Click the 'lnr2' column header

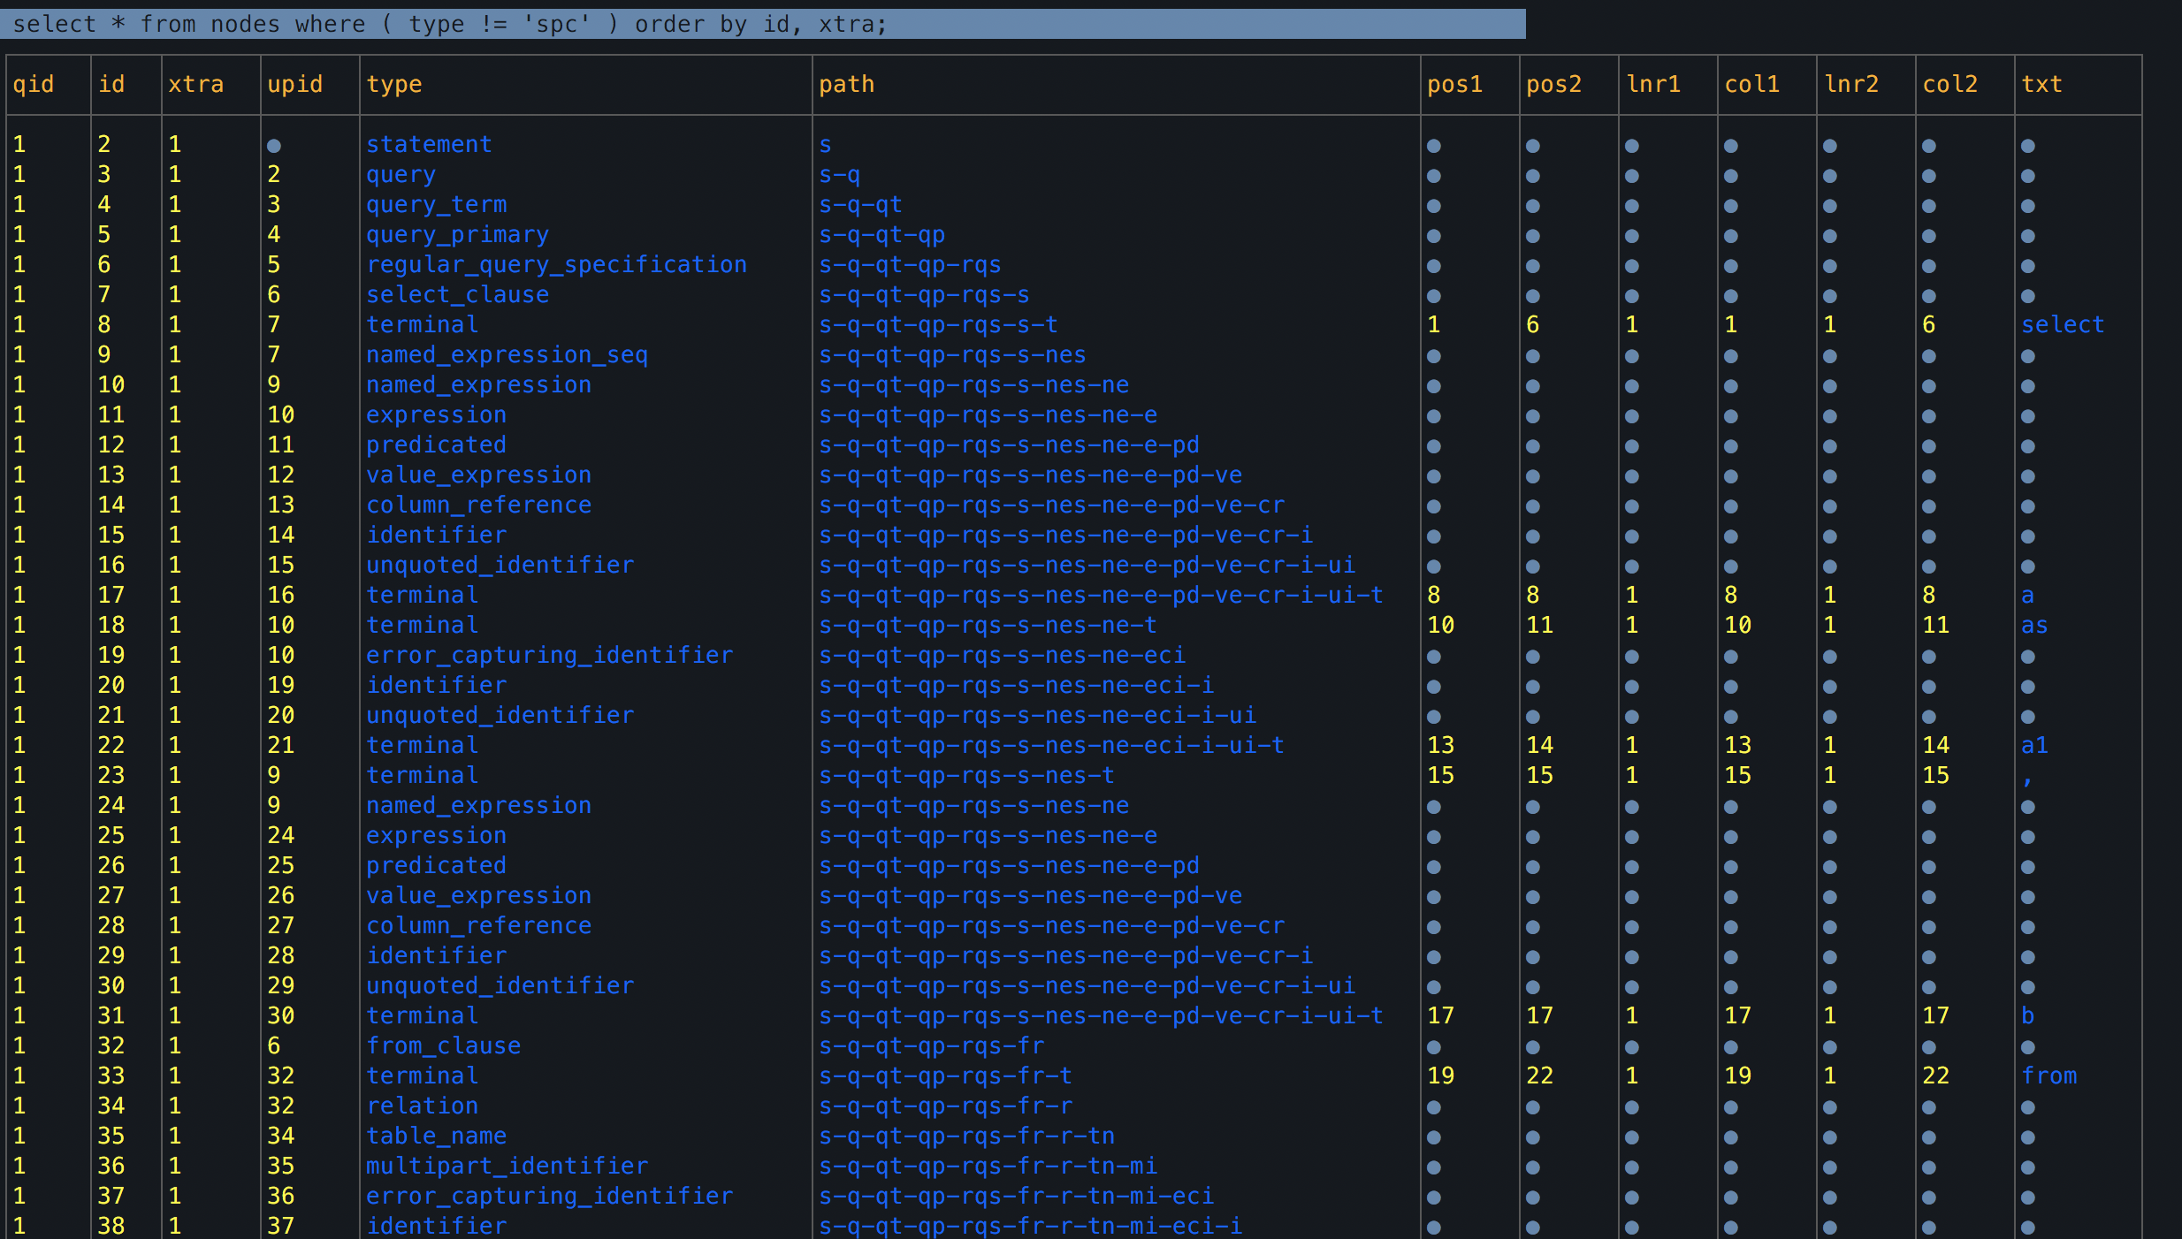(x=1851, y=84)
